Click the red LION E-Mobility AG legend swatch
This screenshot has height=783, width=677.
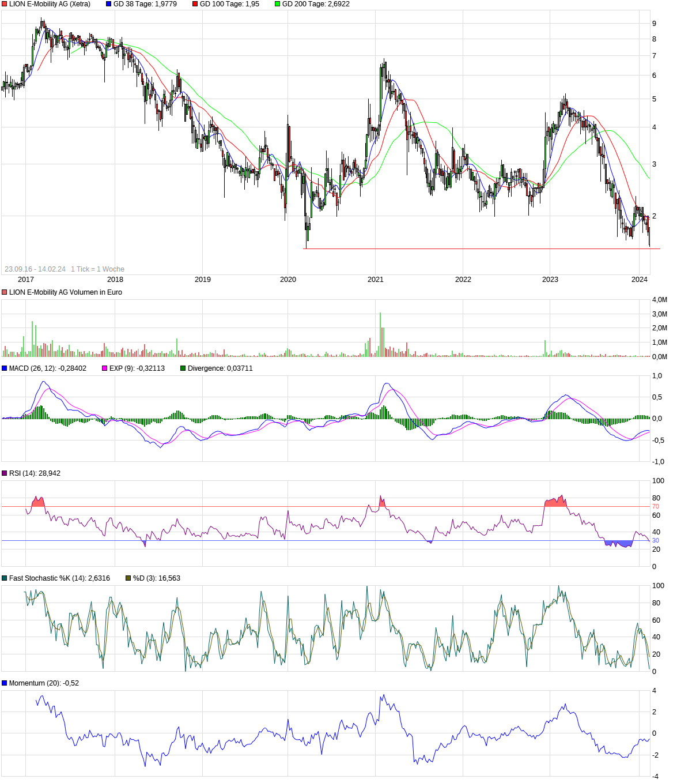pos(5,4)
